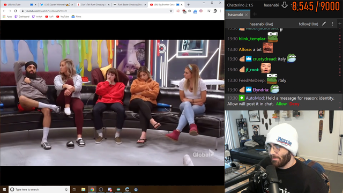Viewport: 343px width, 193px height.
Task: Click the Type here to search box
Action: click(39, 189)
